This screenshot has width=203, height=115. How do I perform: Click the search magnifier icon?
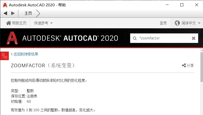point(135,38)
